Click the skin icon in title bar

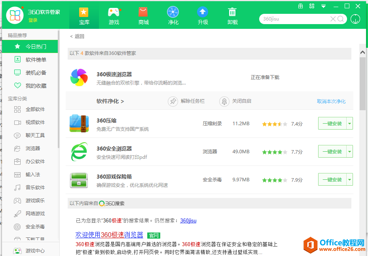pos(312,6)
